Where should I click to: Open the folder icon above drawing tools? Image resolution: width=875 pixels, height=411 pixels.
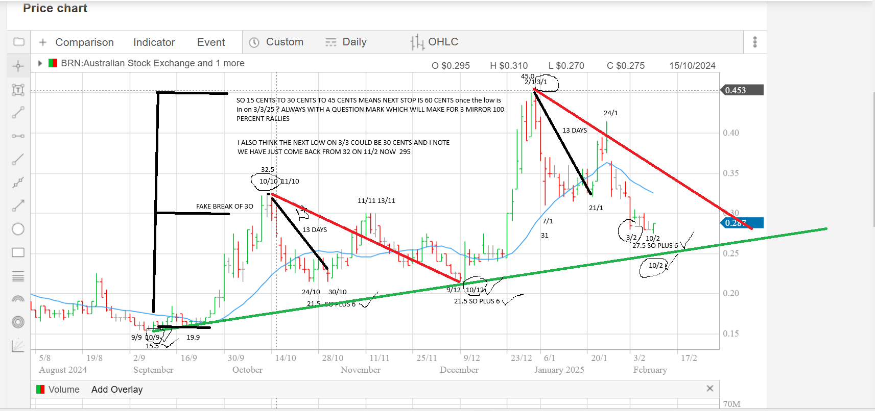tap(18, 42)
